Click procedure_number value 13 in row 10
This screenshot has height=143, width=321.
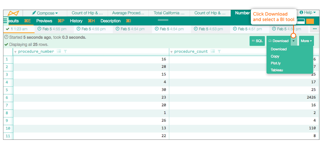coord(164,128)
